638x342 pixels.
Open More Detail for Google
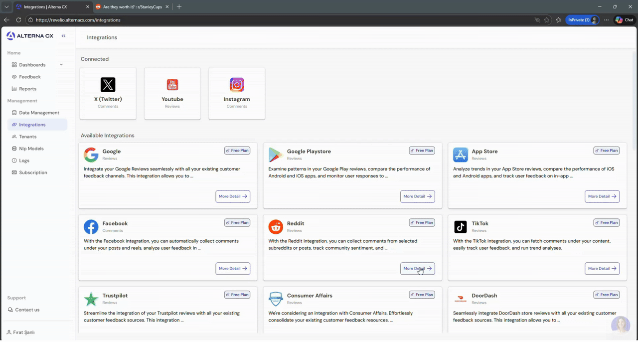[233, 196]
